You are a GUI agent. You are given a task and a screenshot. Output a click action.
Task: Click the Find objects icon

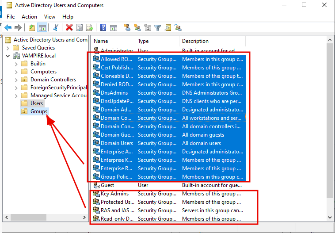168,27
